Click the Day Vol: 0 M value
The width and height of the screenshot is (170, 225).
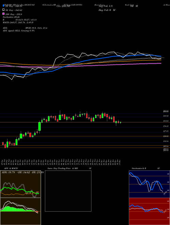(107, 10)
